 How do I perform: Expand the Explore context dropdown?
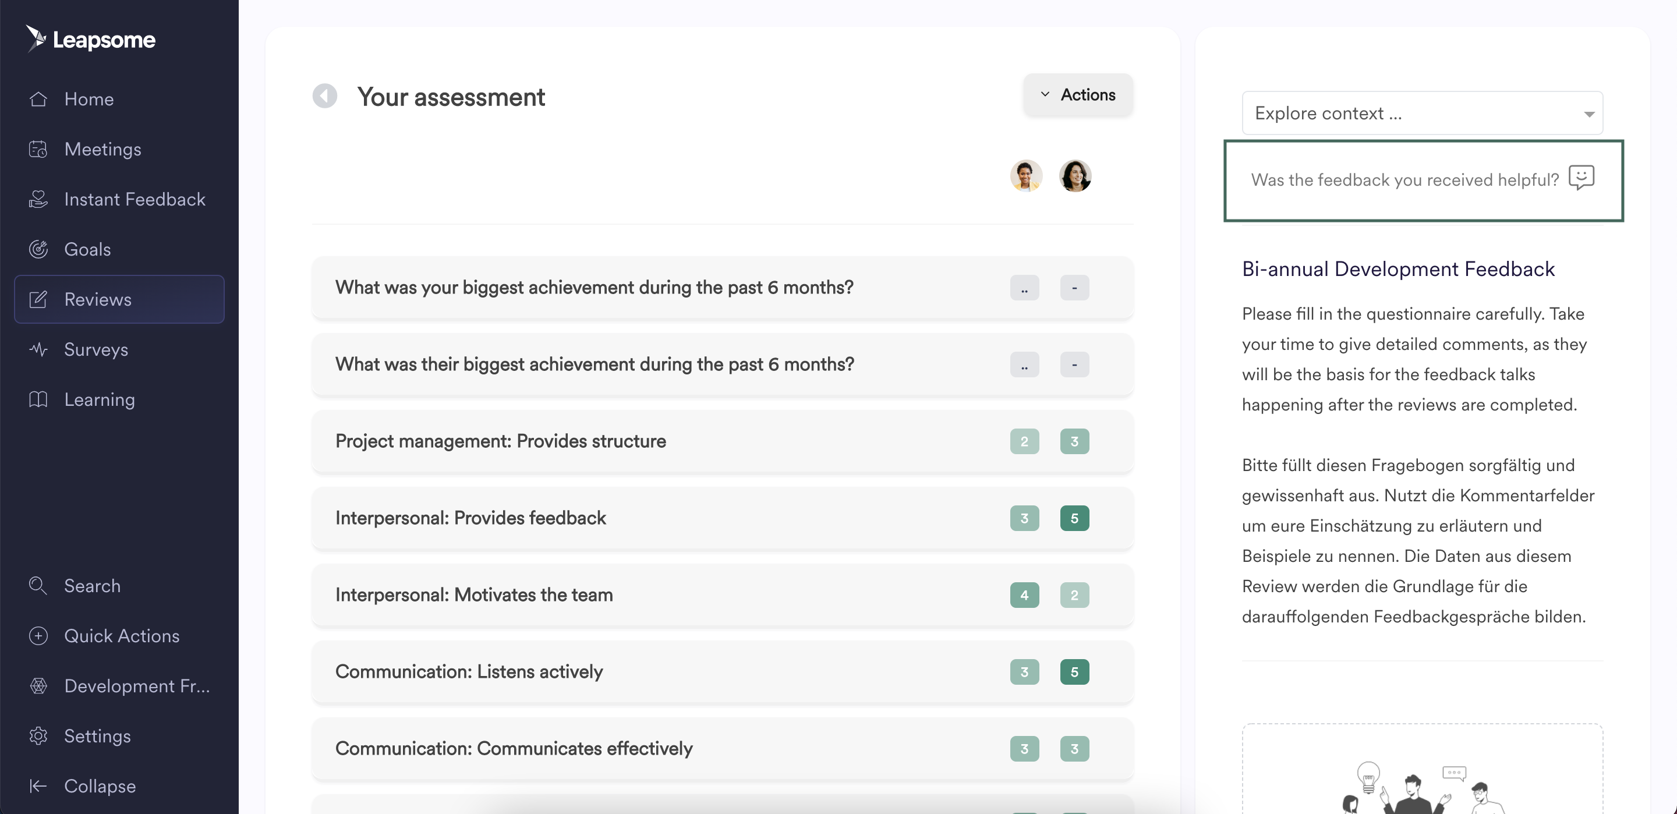(x=1422, y=114)
